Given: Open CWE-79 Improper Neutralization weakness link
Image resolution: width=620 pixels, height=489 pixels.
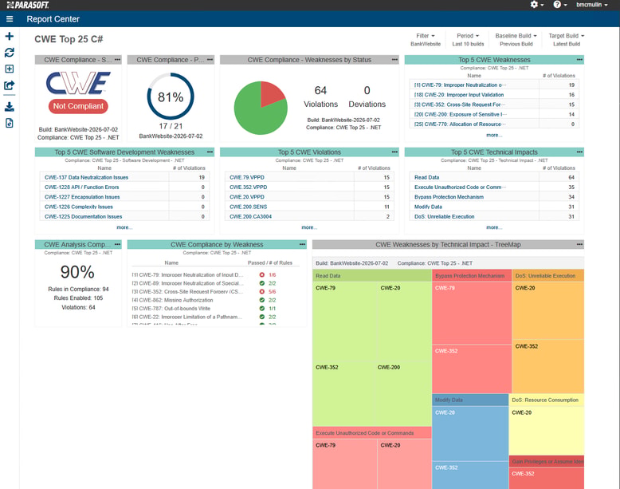Looking at the screenshot, I should 460,85.
